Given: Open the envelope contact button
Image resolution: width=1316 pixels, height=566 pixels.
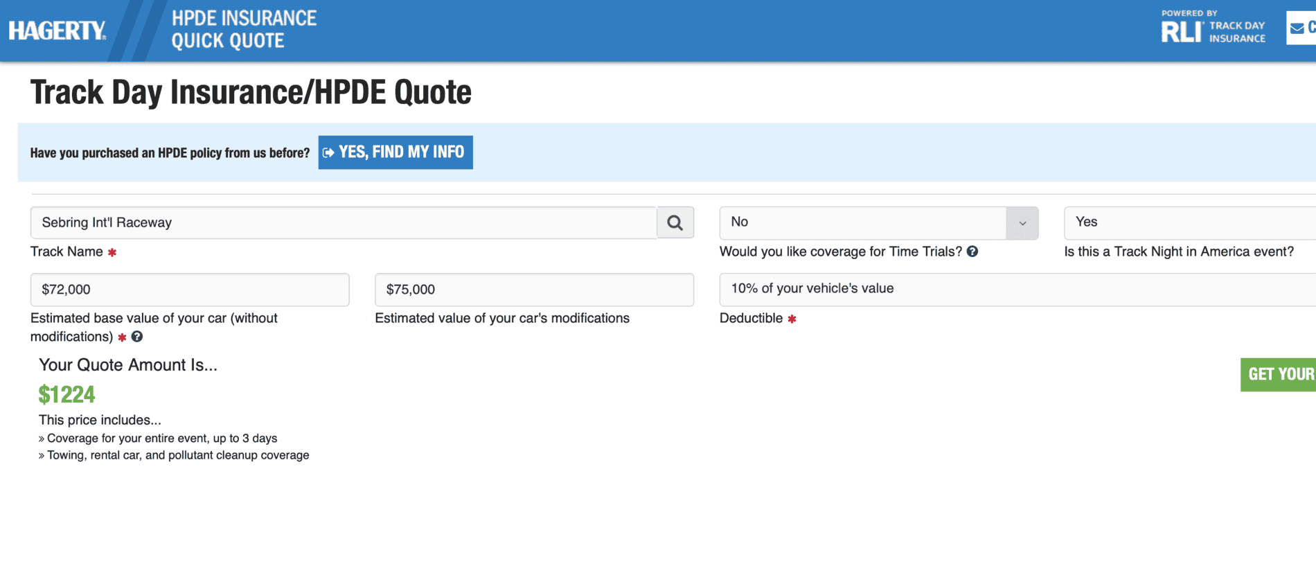Looking at the screenshot, I should coord(1301,28).
